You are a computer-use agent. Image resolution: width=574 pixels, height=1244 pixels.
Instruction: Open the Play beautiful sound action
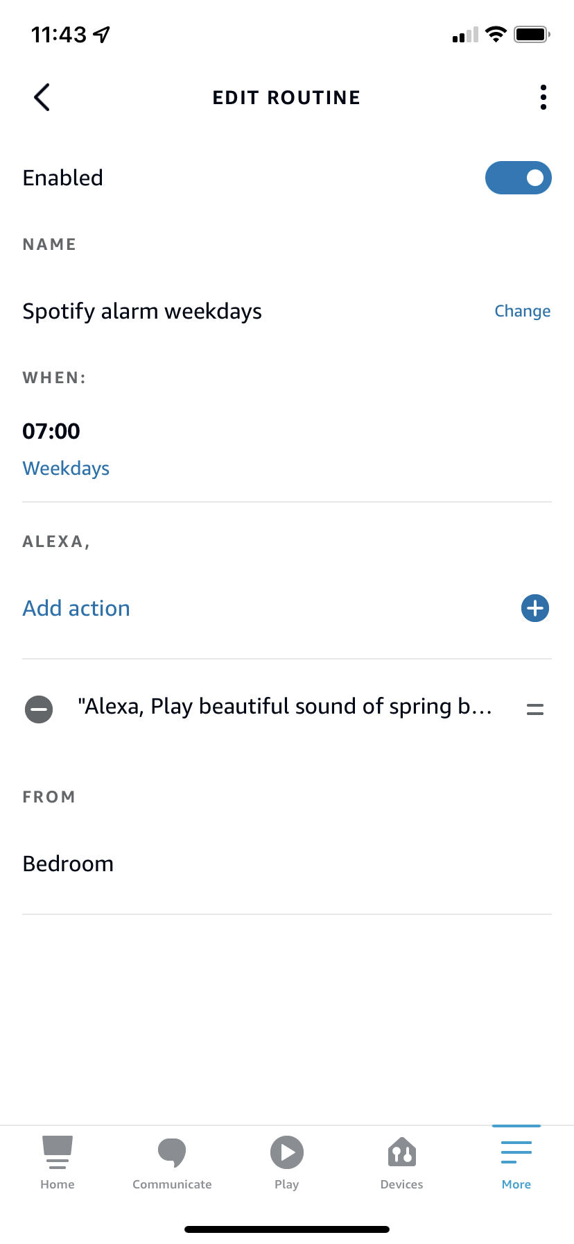point(284,707)
